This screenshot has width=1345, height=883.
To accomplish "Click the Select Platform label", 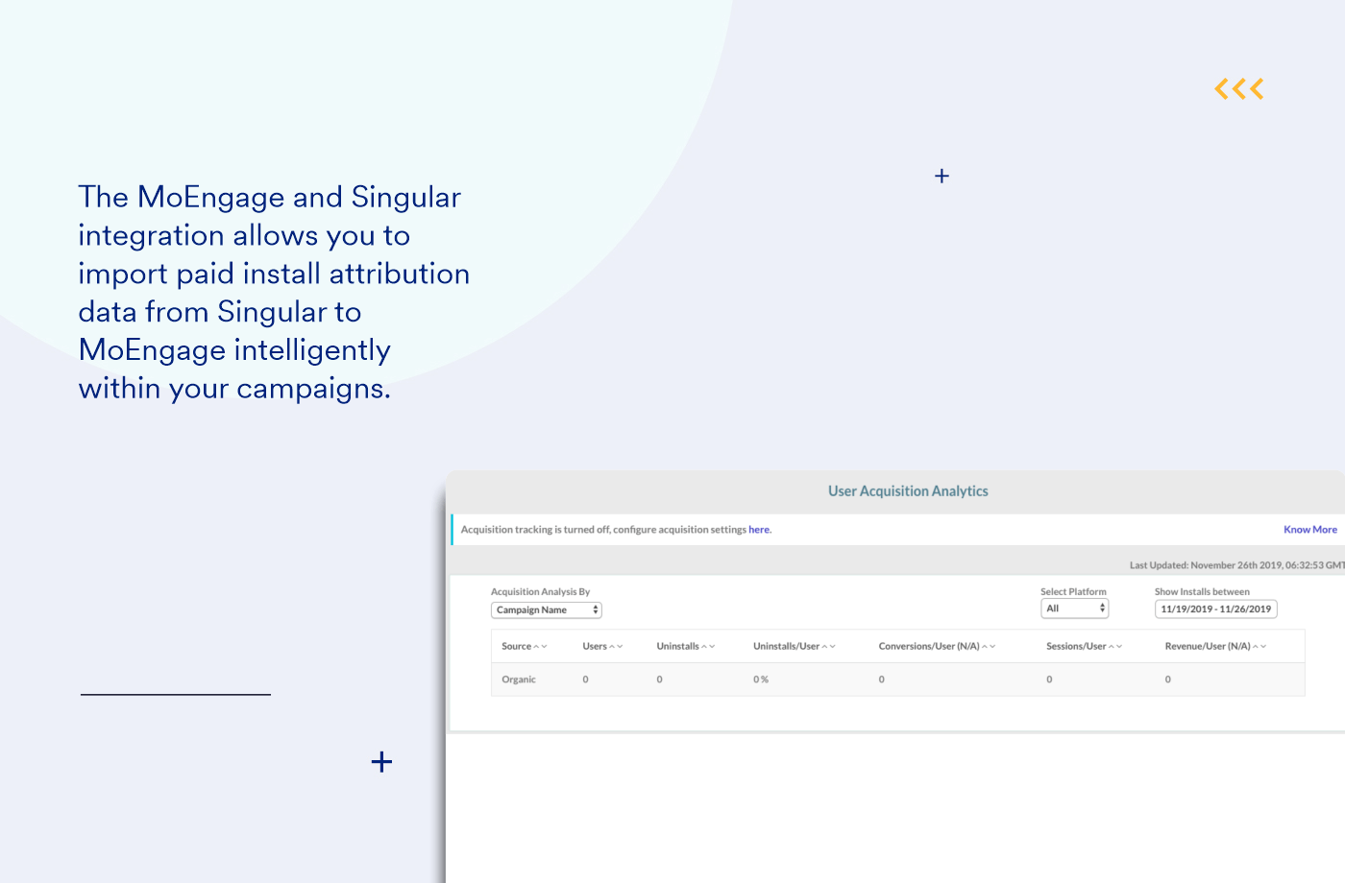I will (x=1073, y=592).
